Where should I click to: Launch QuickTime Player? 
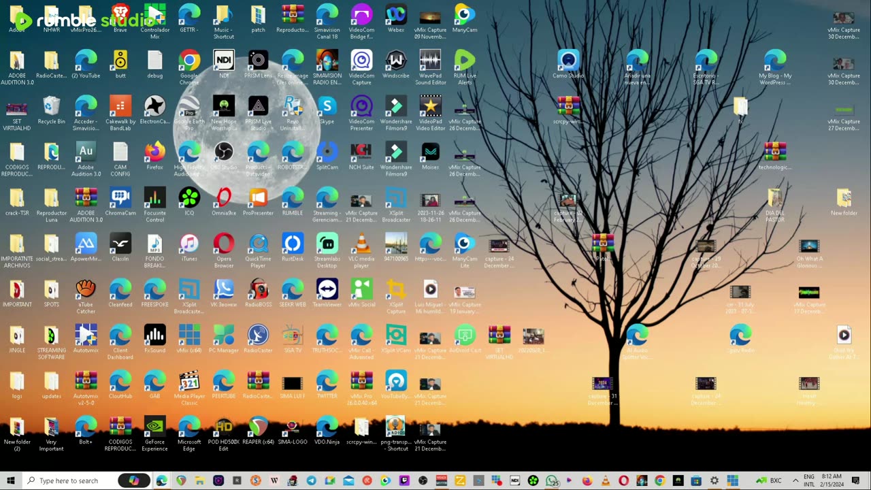pyautogui.click(x=258, y=249)
